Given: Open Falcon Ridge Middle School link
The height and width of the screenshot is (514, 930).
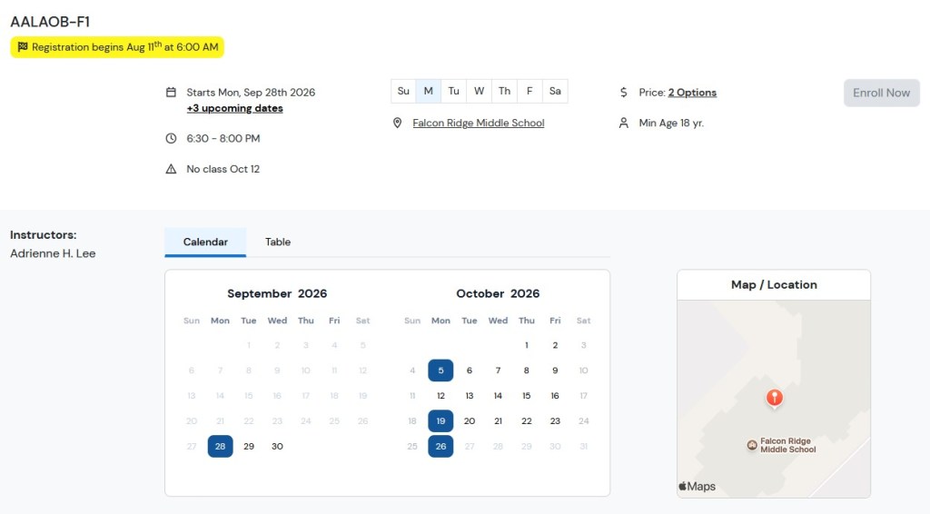Looking at the screenshot, I should pos(479,124).
